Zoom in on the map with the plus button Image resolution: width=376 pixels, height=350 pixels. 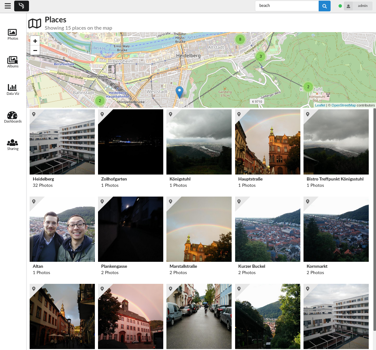[35, 41]
